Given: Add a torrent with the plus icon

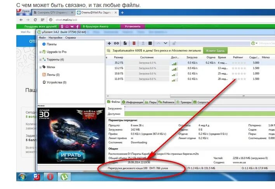Looking at the screenshot, I should pos(109,43).
